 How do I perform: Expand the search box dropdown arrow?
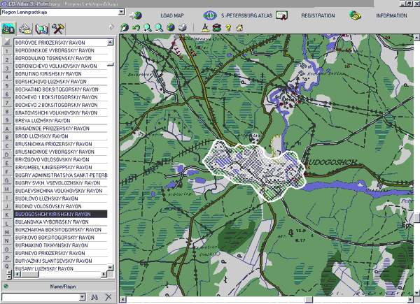pyautogui.click(x=83, y=297)
